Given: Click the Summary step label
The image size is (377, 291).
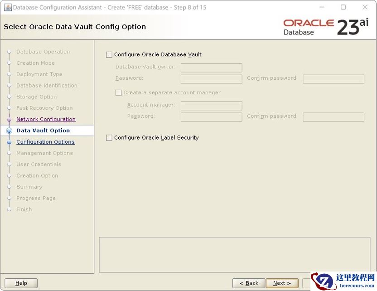Looking at the screenshot, I should [x=29, y=187].
